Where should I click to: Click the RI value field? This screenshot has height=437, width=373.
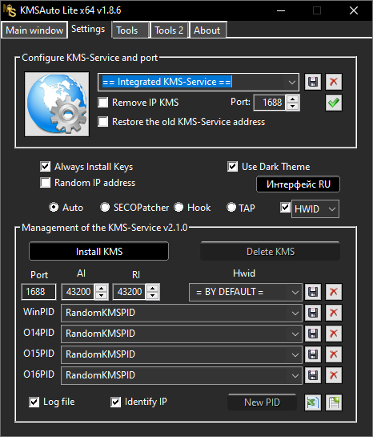[130, 292]
